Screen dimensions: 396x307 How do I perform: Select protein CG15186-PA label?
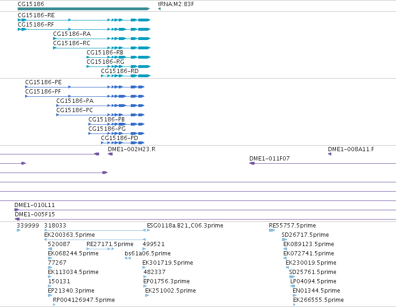(x=75, y=101)
